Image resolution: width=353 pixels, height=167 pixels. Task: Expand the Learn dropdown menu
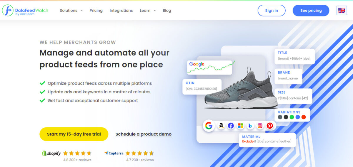[x=148, y=10]
